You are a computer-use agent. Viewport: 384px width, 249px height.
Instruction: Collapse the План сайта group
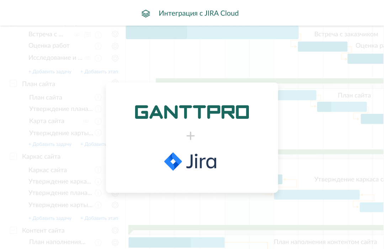point(13,84)
